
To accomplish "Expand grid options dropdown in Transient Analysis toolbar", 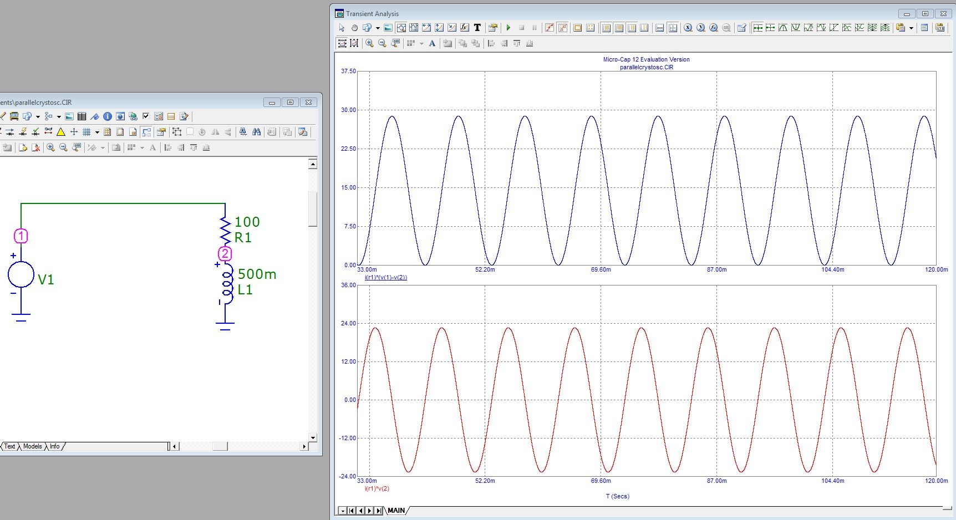I will (x=421, y=43).
